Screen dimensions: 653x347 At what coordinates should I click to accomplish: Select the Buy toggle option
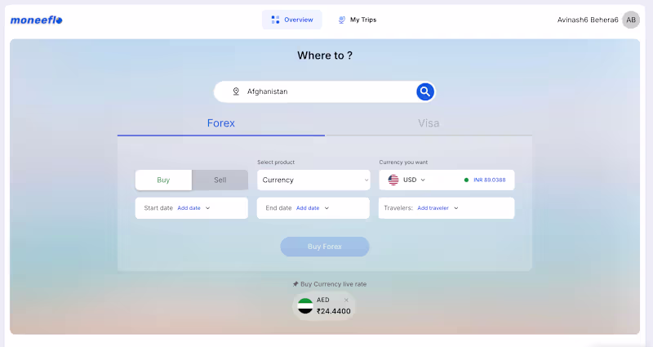pyautogui.click(x=163, y=180)
